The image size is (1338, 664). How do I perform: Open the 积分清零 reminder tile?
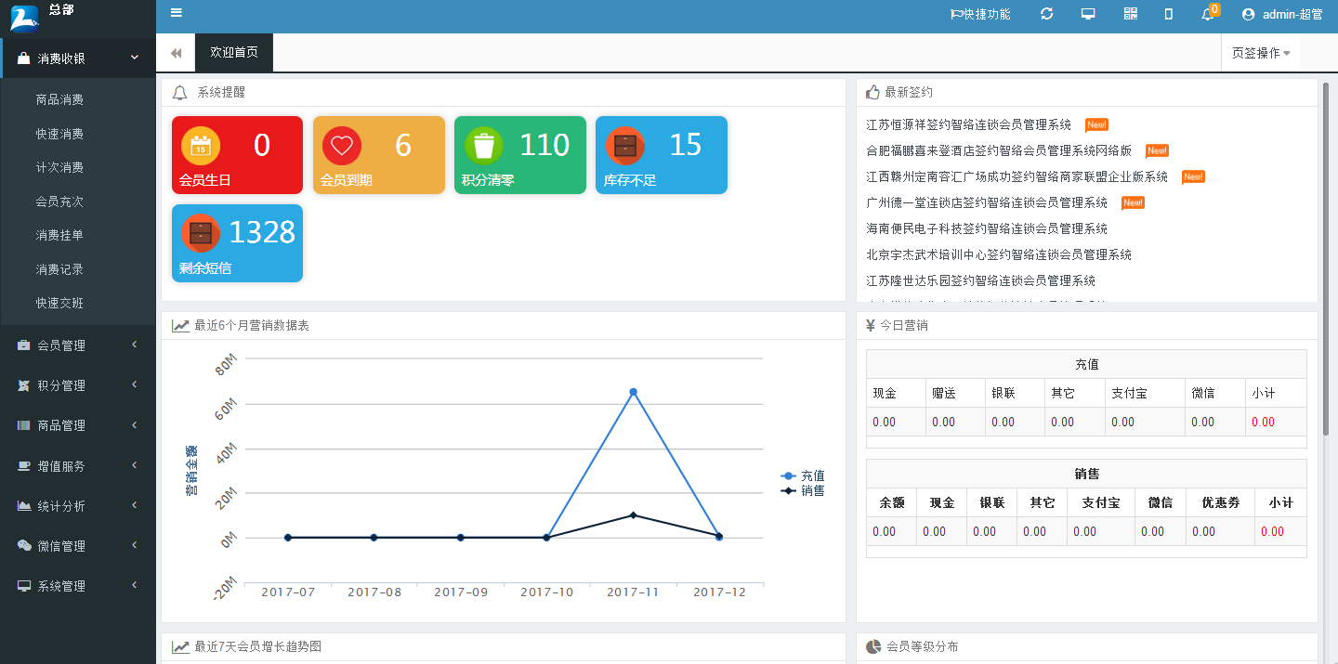(x=519, y=155)
